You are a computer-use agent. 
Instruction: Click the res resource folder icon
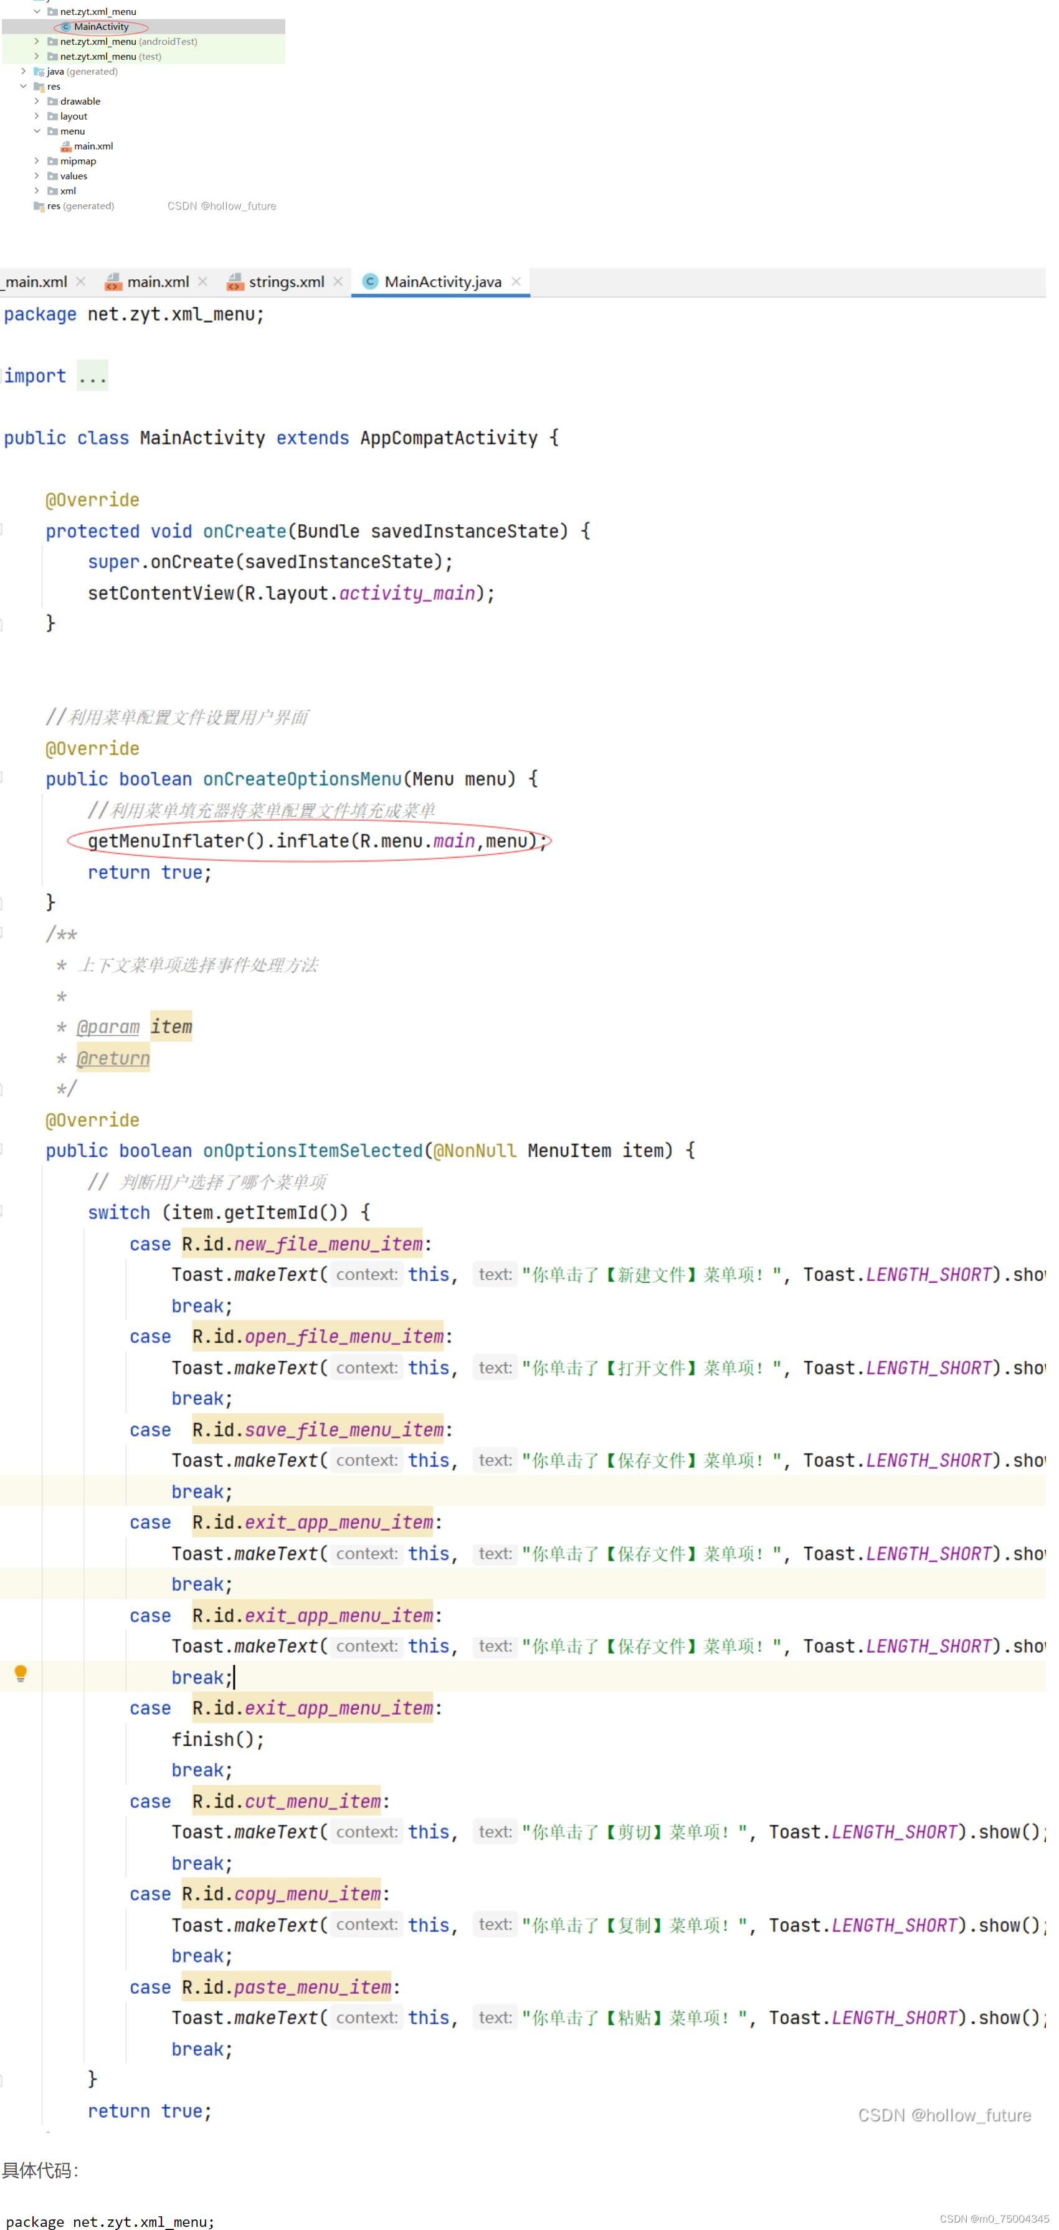click(x=40, y=87)
